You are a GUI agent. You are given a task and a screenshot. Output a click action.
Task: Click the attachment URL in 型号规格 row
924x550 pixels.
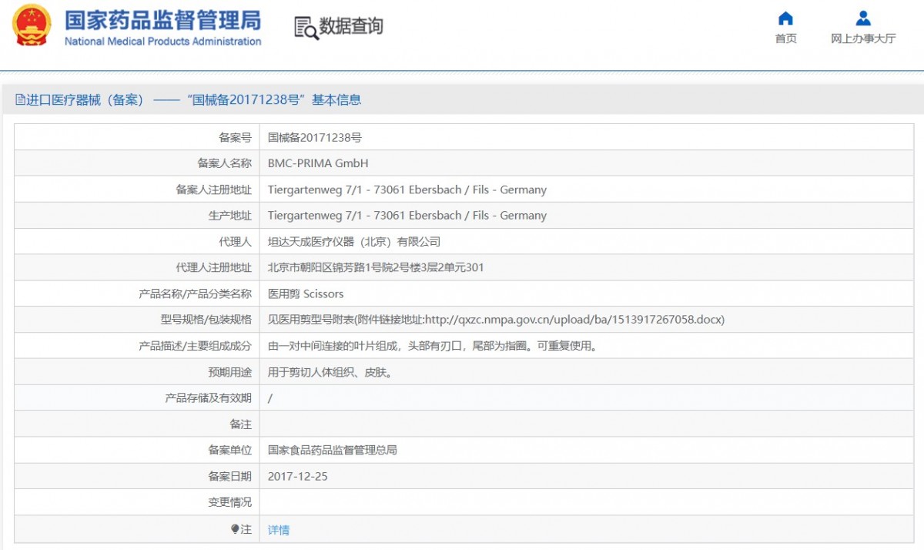pos(574,320)
